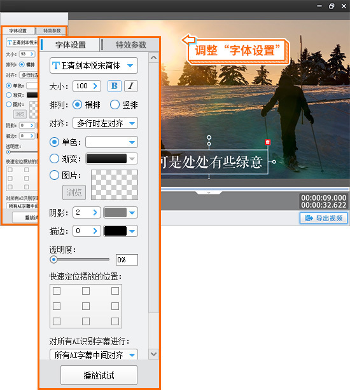Viewport: 350px width, 390px height.
Task: Select subtitle text 可是处处有些绿意 in preview
Action: coord(212,162)
